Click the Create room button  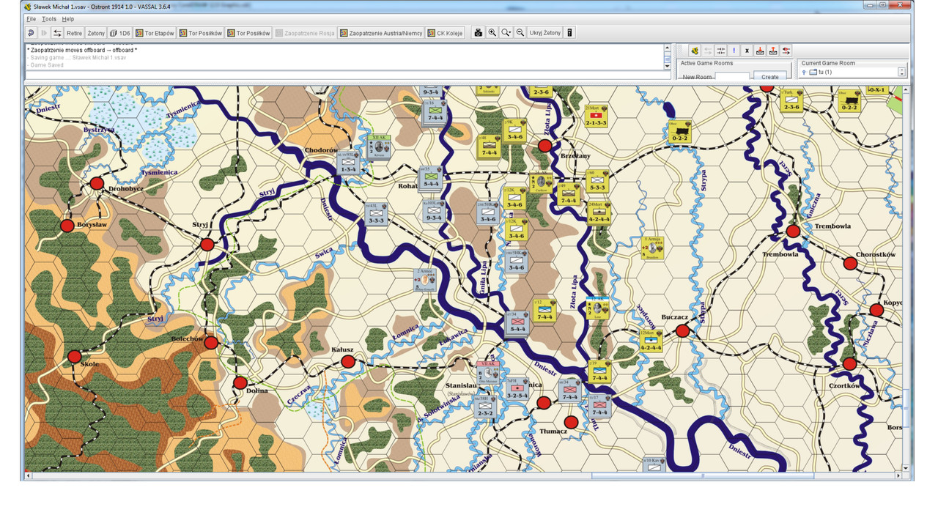tap(770, 76)
